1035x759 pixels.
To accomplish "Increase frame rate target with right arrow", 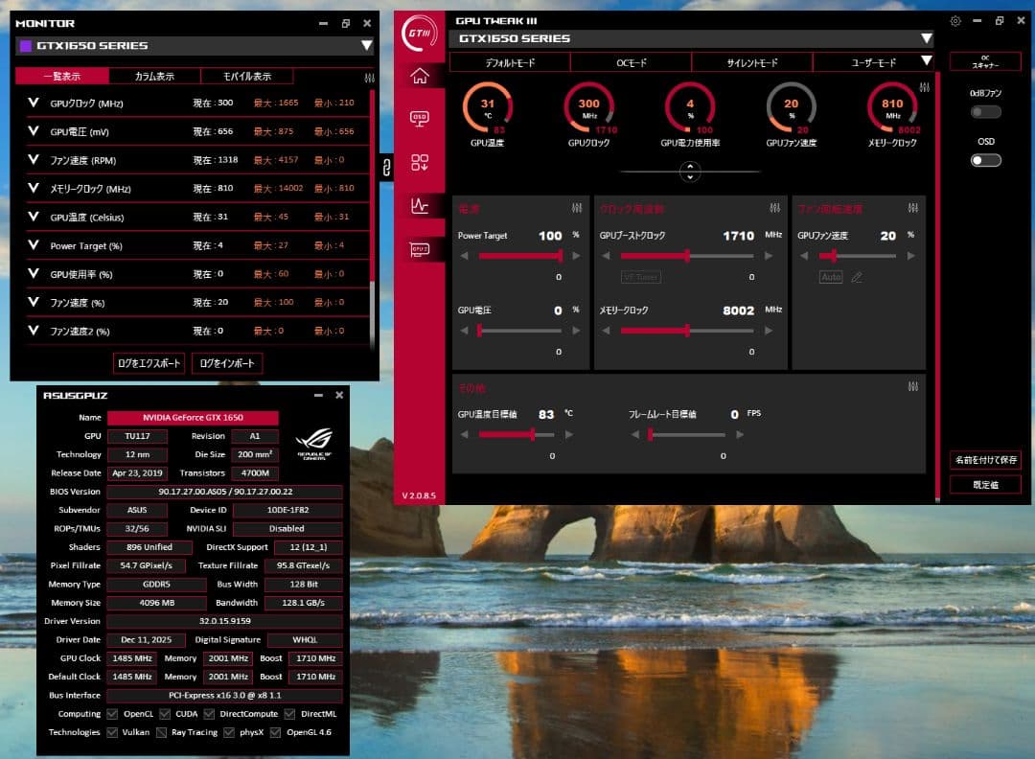I will 740,434.
